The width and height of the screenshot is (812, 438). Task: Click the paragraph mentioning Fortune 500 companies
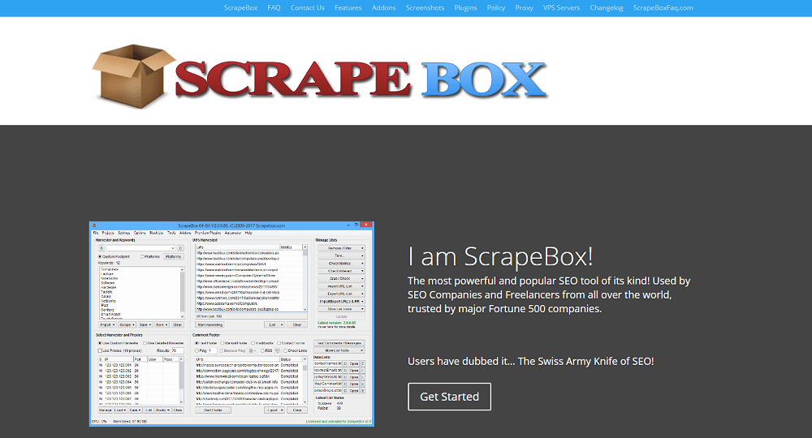coord(549,294)
